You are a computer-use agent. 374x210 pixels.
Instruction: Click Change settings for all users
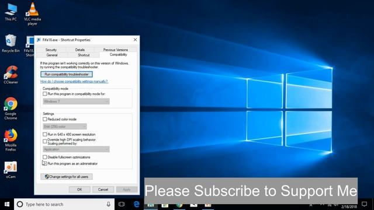67,177
